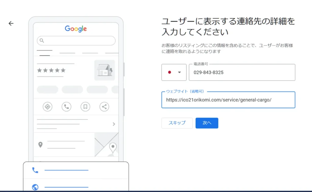Click the directions diamond icon
The height and width of the screenshot is (192, 312).
click(x=48, y=107)
